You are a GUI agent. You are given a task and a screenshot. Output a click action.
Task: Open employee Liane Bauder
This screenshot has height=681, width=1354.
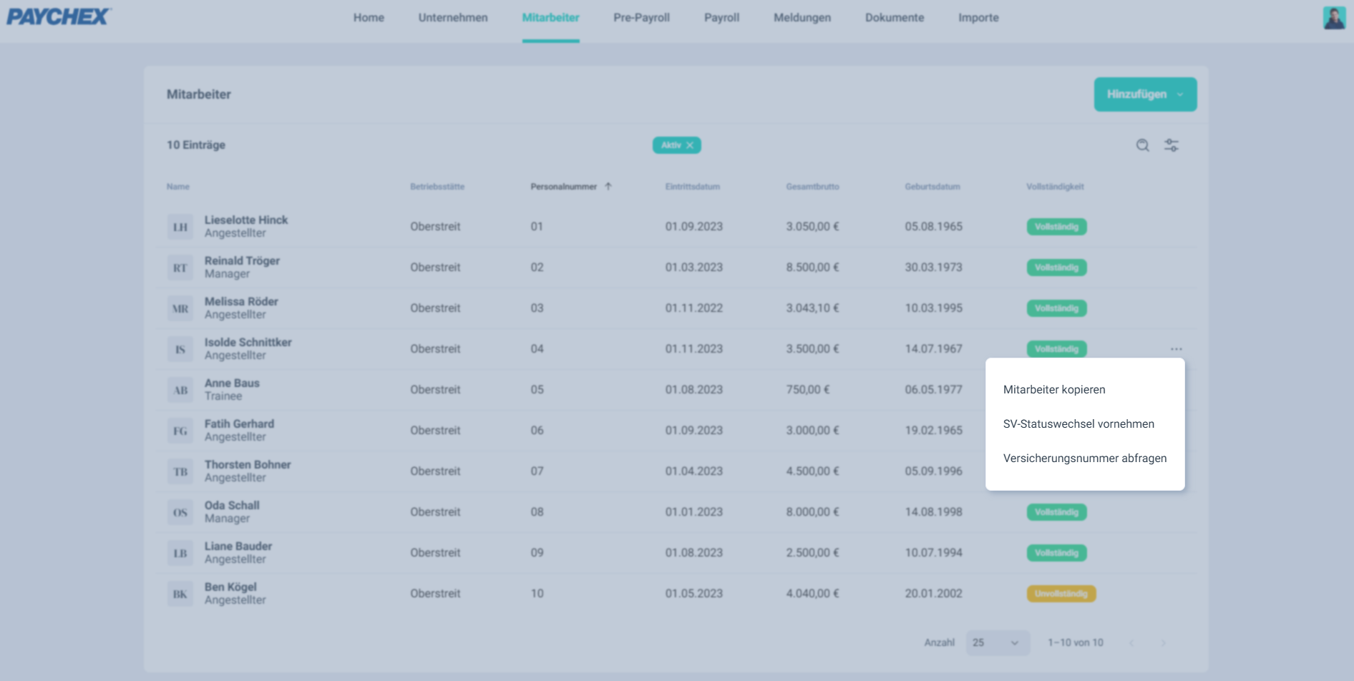(x=238, y=547)
